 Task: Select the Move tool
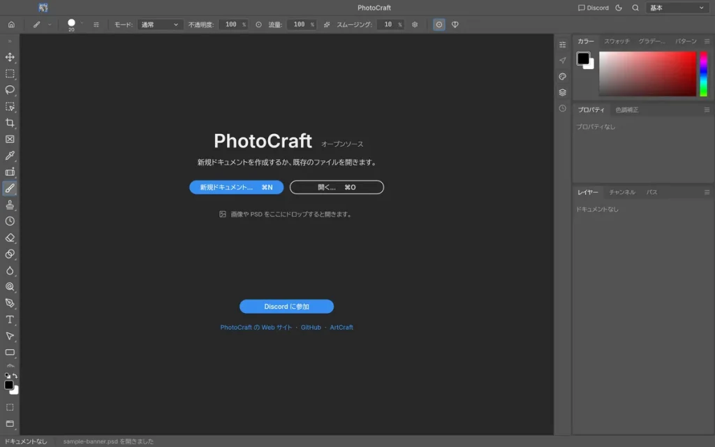click(x=10, y=57)
